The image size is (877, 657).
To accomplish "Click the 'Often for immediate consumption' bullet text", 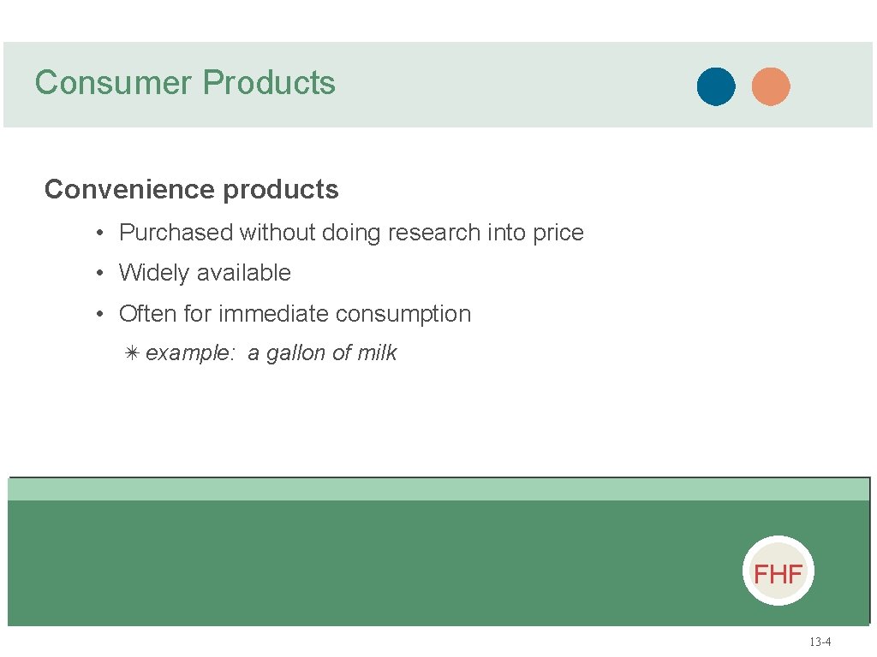I will click(295, 314).
